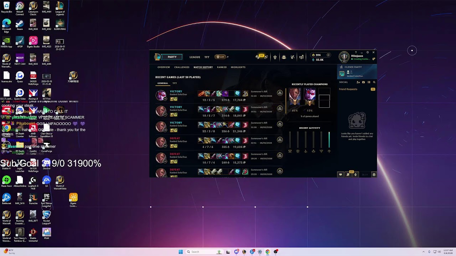Open the 12/3/5 victory match champion portrait

pyautogui.click(x=161, y=95)
